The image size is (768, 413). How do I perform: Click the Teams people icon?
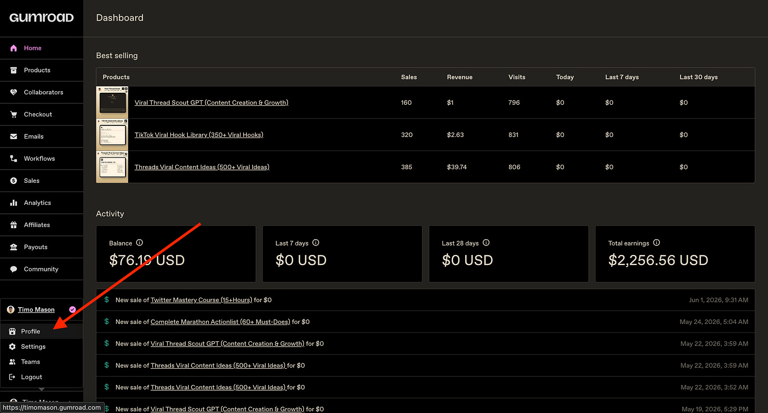click(12, 362)
